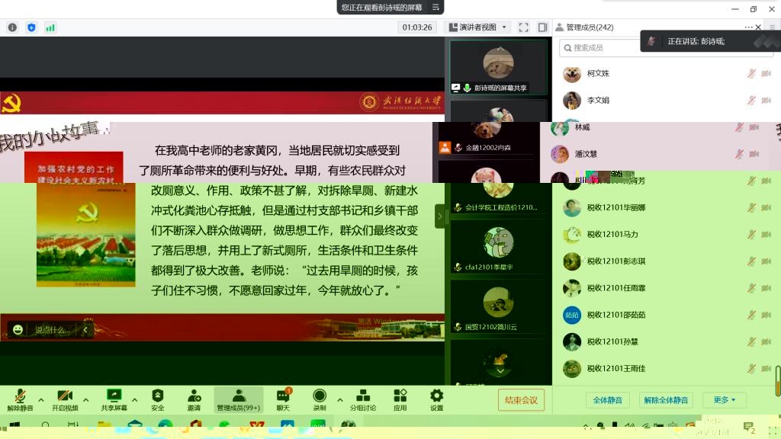The width and height of the screenshot is (781, 439).
Task: Expand screen share options arrow beside 共享屏幕
Action: [135, 399]
